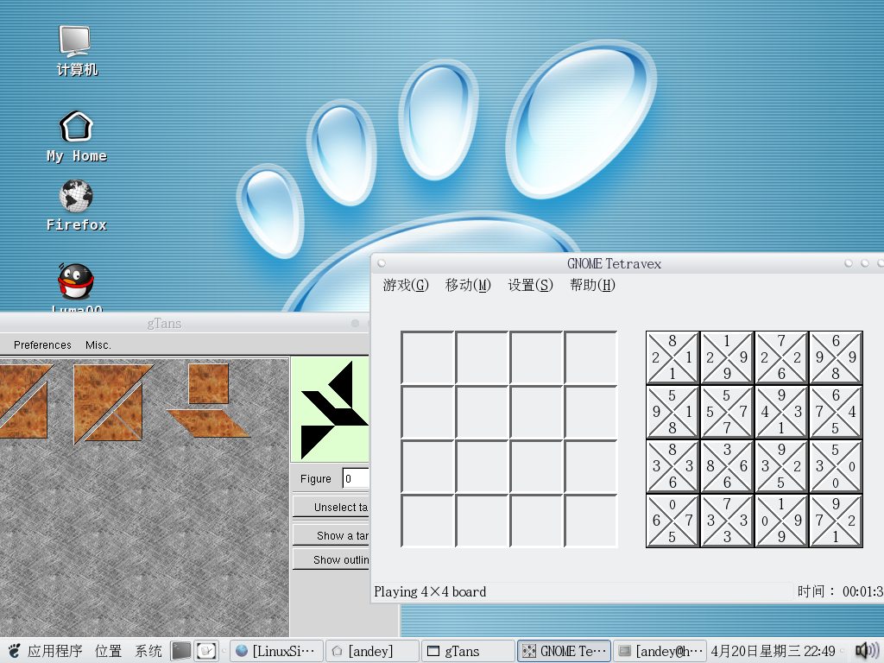Switch to GNOME Tetravex taskbar button

tap(565, 651)
